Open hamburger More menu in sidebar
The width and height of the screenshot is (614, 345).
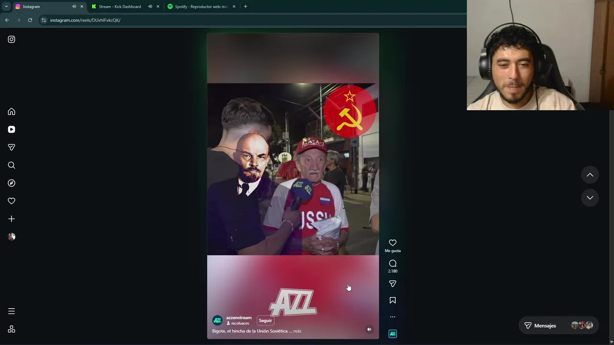(x=12, y=311)
